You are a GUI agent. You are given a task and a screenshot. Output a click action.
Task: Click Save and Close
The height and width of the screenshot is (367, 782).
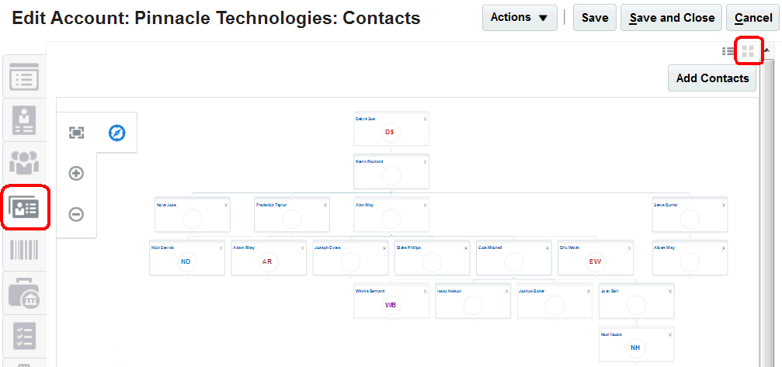pos(672,18)
